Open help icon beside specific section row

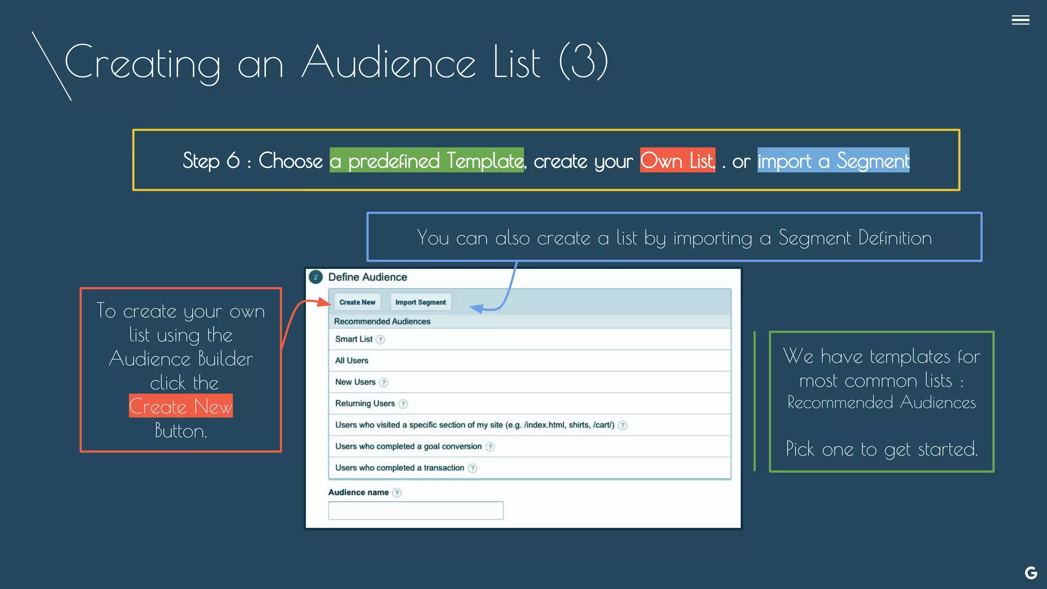[622, 425]
